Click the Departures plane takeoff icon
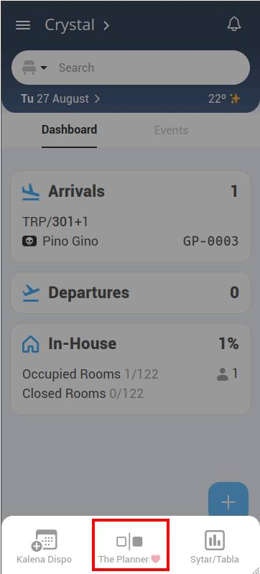 [31, 293]
